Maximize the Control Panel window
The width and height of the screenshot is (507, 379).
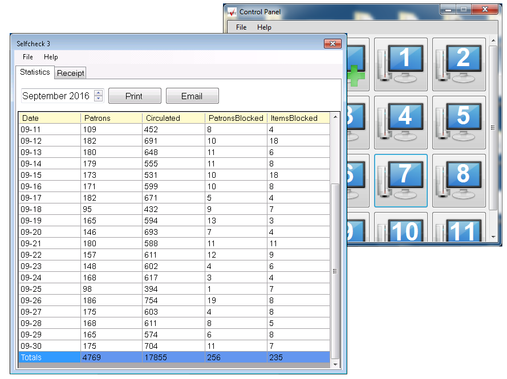(464, 9)
